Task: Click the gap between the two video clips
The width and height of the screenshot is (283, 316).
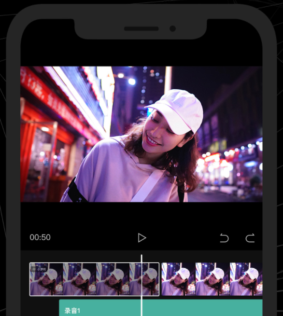Action: [x=160, y=279]
